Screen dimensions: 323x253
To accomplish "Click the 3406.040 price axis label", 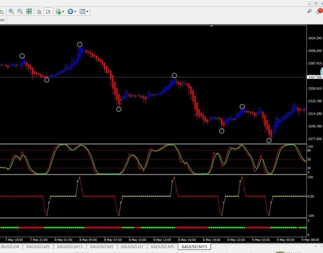I will (315, 51).
